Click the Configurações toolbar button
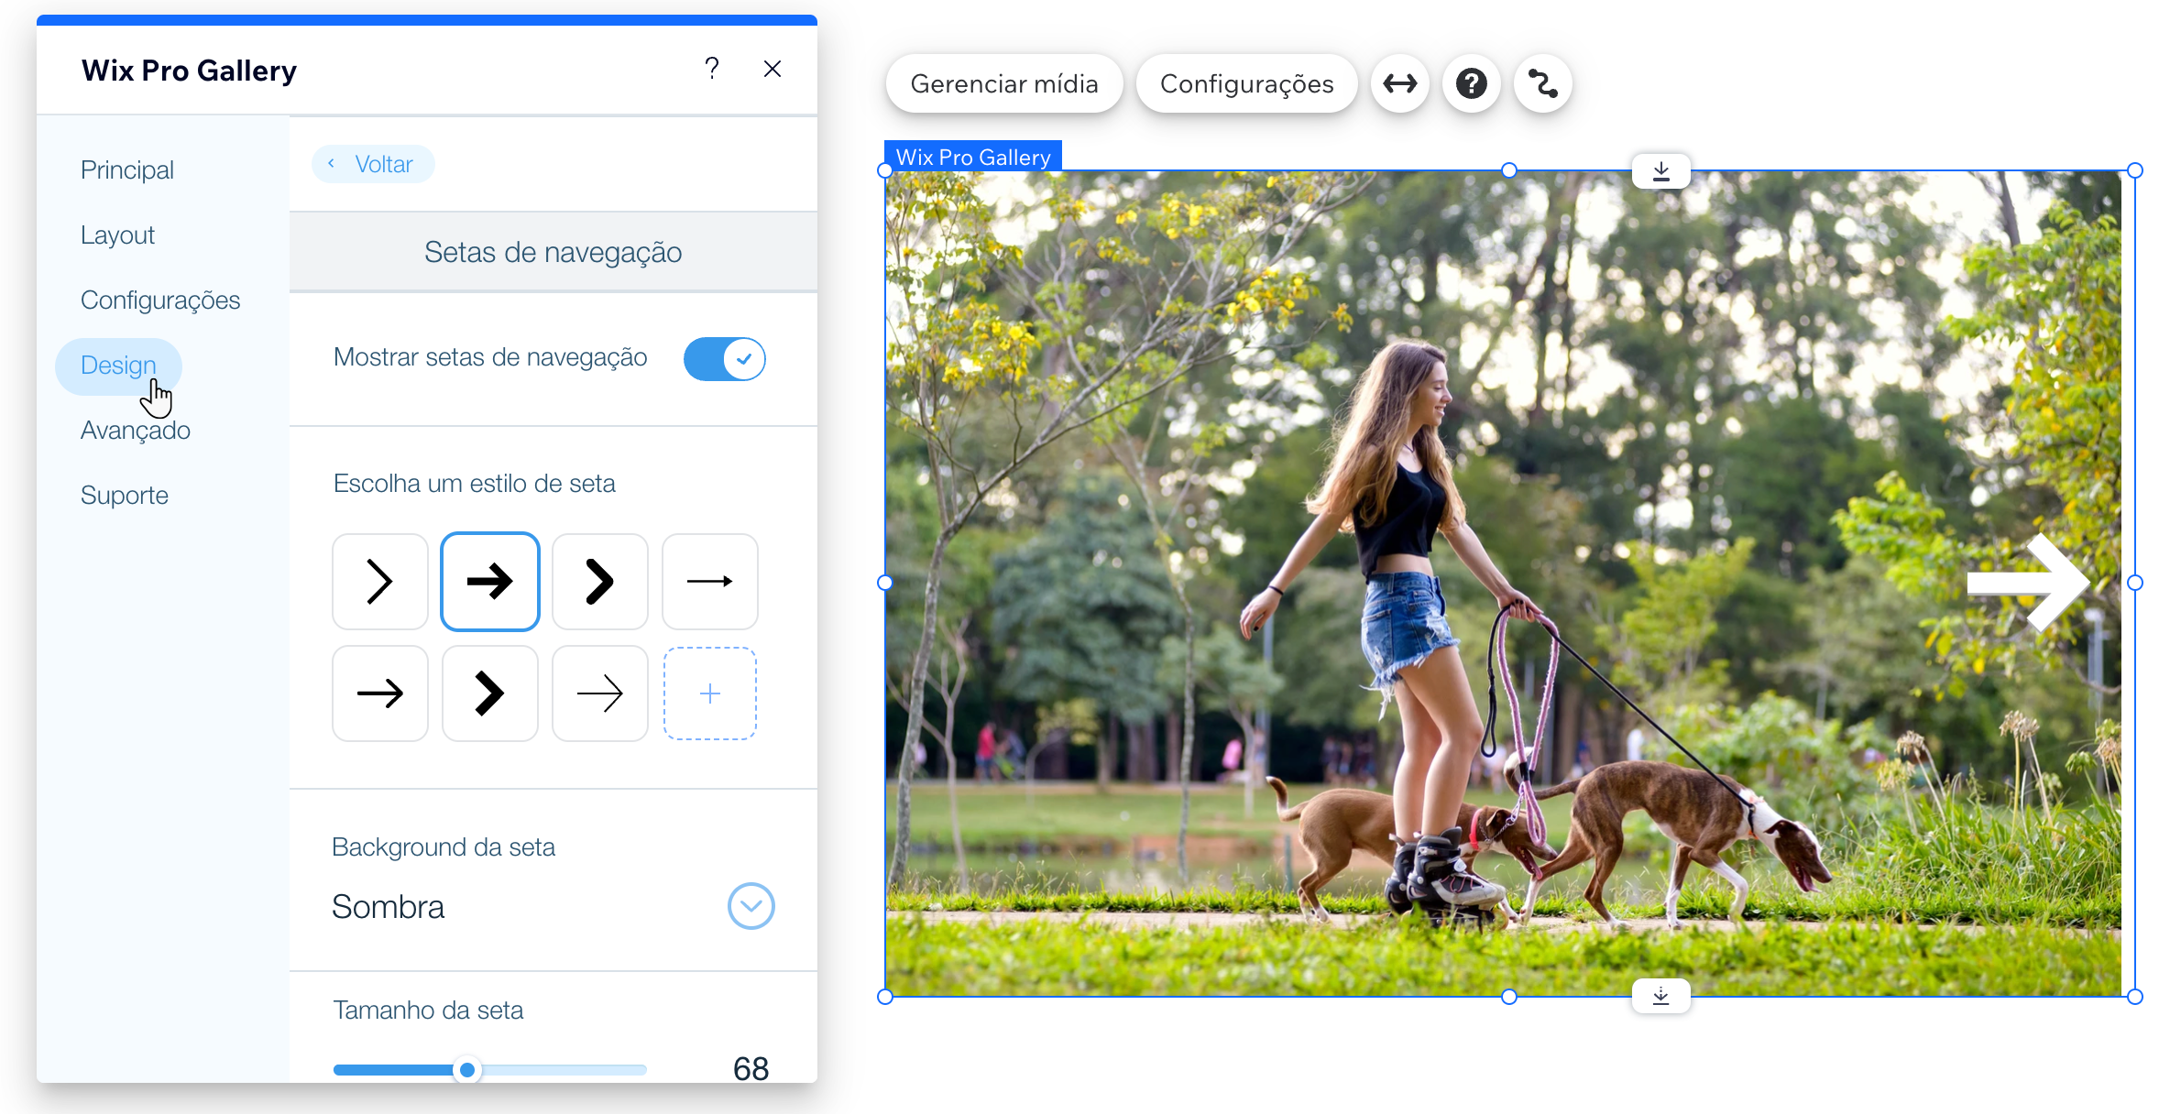 (1246, 83)
